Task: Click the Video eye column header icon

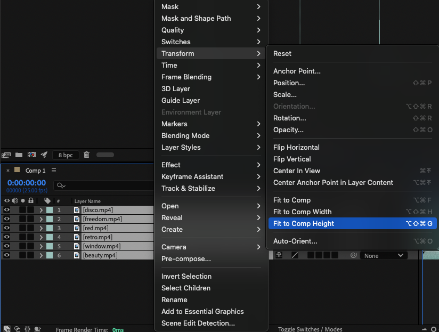Action: point(7,201)
